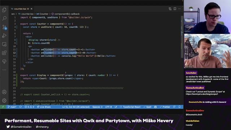The image size is (231, 130).
Task: Open editor More Actions ellipsis menu
Action: click(x=179, y=9)
